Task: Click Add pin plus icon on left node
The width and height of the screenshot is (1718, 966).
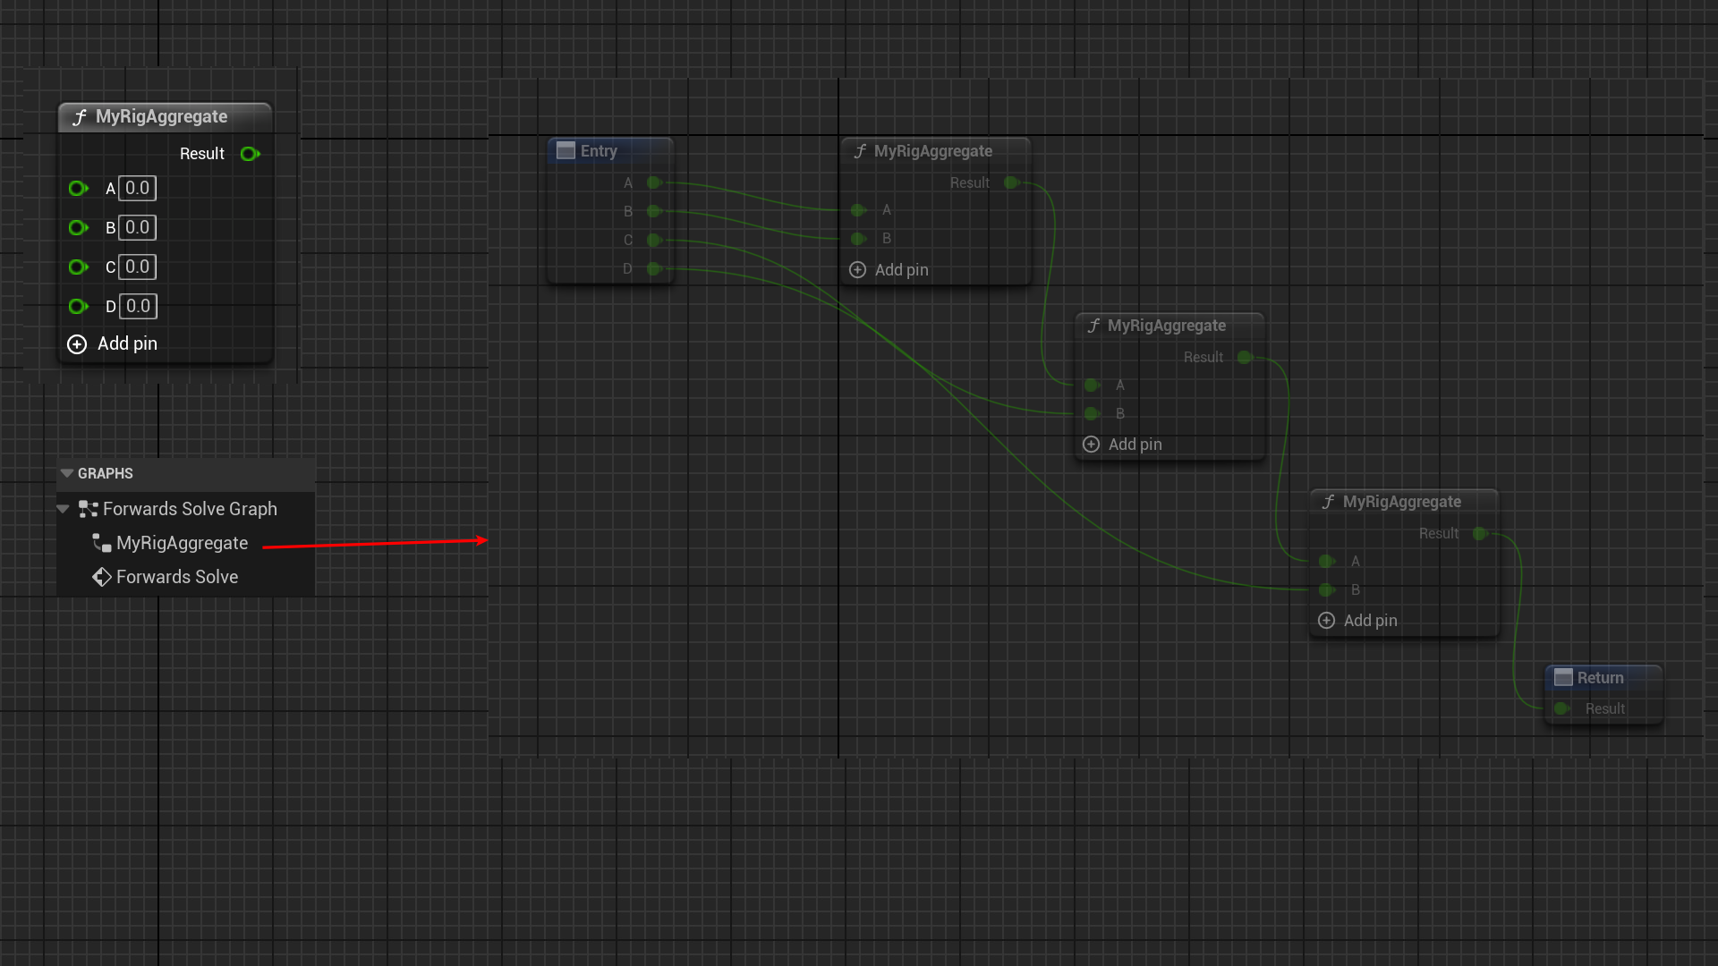Action: [x=77, y=344]
